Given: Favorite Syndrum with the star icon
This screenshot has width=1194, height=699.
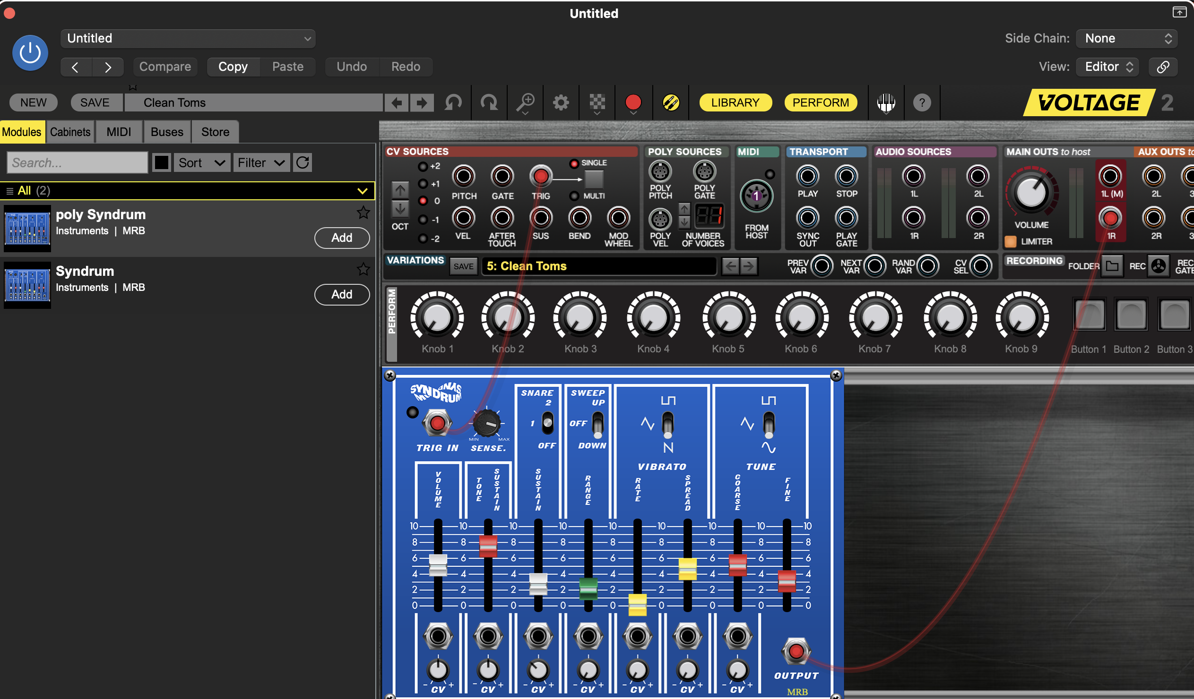Looking at the screenshot, I should pyautogui.click(x=363, y=270).
